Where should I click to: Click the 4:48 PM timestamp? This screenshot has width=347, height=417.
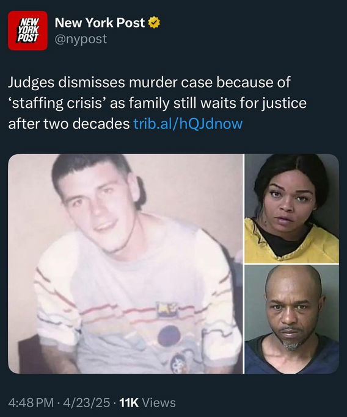31,402
